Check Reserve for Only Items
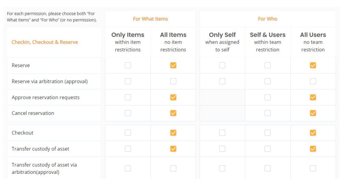 click(128, 65)
